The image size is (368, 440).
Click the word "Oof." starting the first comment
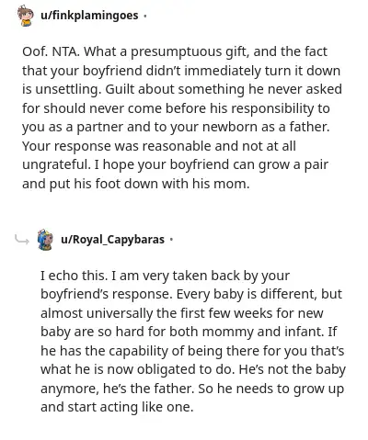click(35, 51)
